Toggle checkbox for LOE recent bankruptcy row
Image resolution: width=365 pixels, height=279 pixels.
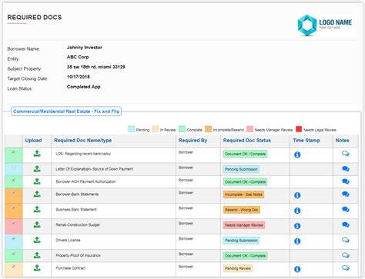click(14, 152)
